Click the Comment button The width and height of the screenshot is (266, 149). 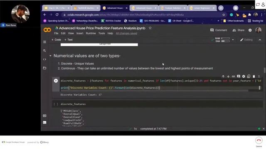coord(219,30)
